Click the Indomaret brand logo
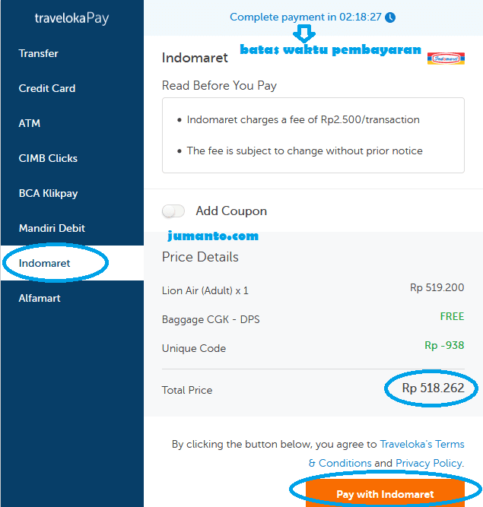 pyautogui.click(x=446, y=59)
